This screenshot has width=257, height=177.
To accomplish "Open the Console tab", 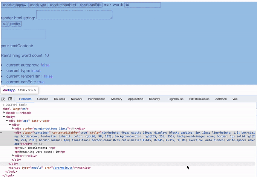I will coord(43,99).
